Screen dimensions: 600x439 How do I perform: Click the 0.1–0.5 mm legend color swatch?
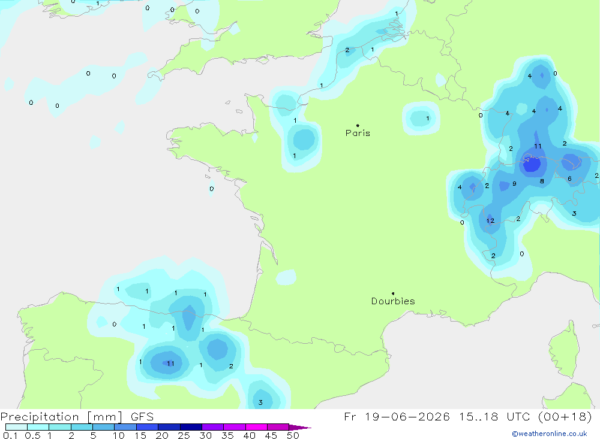(x=16, y=427)
